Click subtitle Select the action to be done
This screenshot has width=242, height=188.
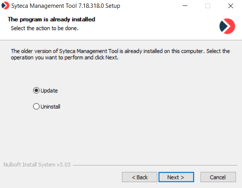click(x=45, y=28)
